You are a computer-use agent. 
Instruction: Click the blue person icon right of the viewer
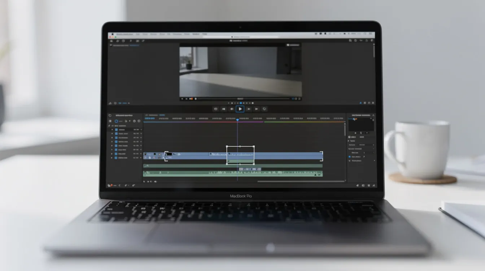coord(361,103)
